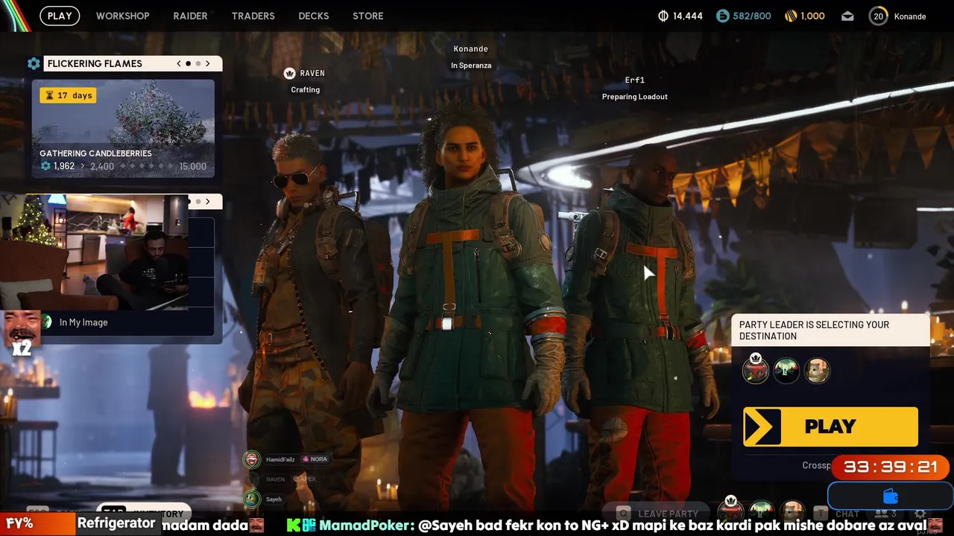Click the blue 582/800 currency icon
954x536 pixels.
pyautogui.click(x=722, y=16)
